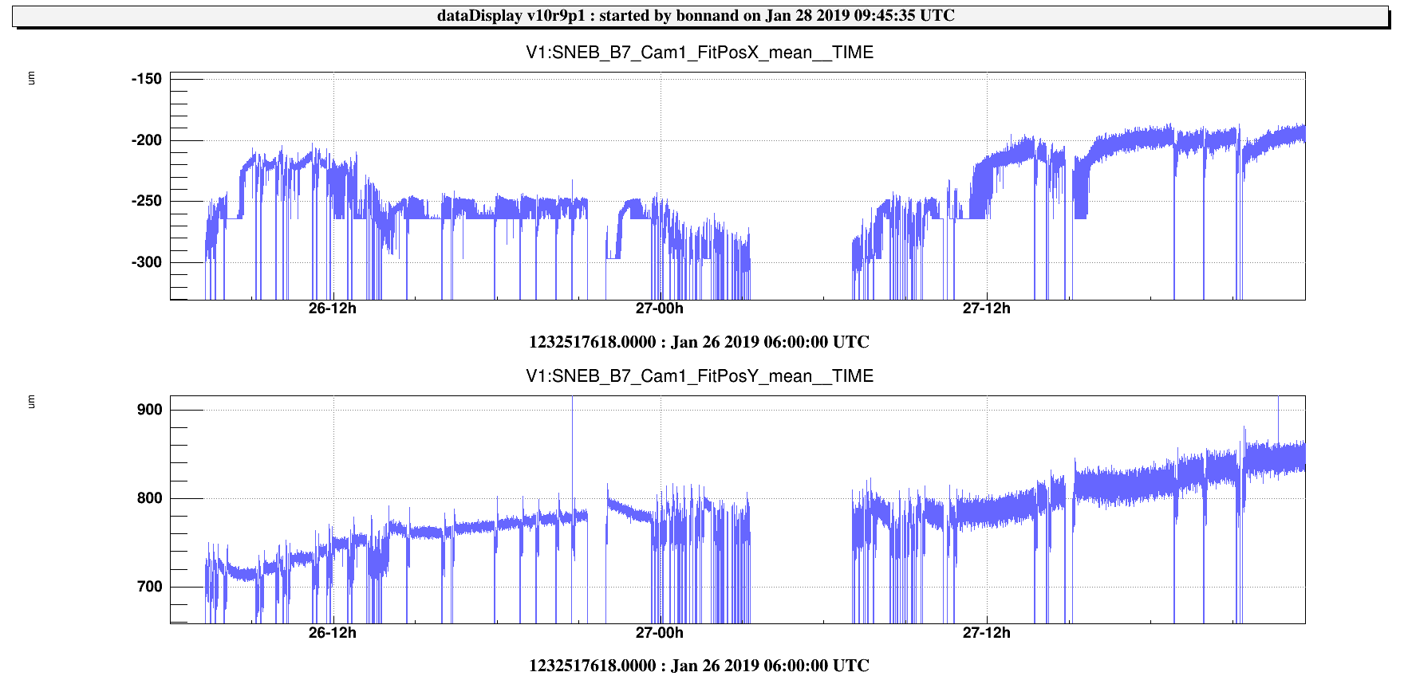
Task: Click 26-12h tick label under FitPosX plot
Action: (x=333, y=309)
